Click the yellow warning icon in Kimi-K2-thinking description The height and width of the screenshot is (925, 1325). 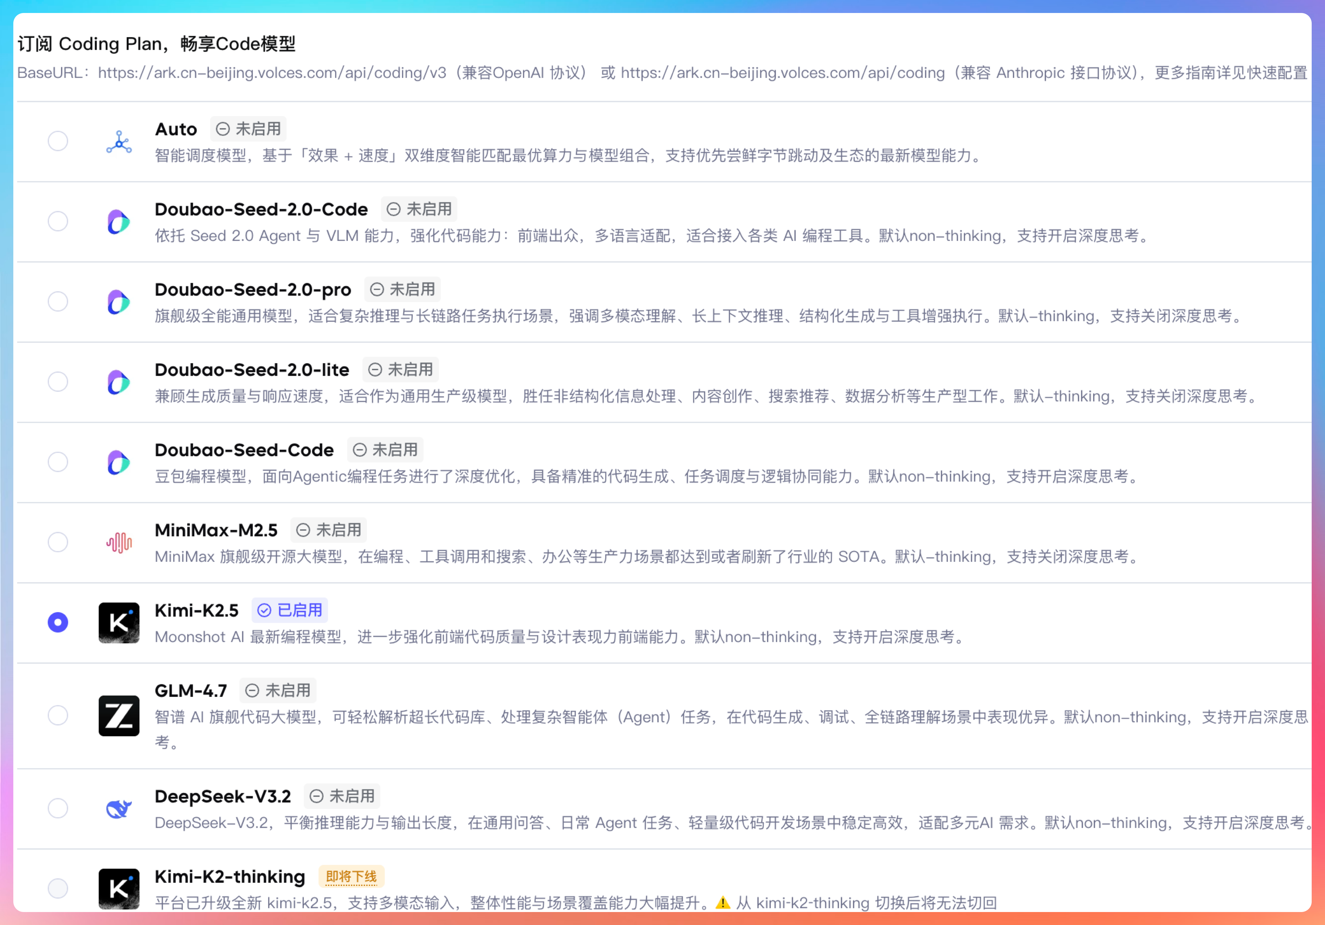[723, 903]
